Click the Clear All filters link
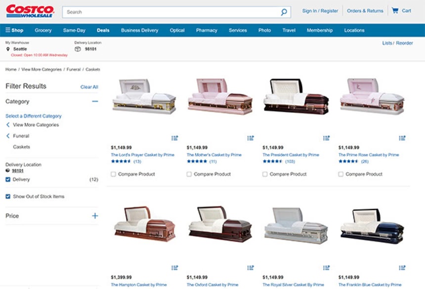The height and width of the screenshot is (289, 425). coord(89,87)
